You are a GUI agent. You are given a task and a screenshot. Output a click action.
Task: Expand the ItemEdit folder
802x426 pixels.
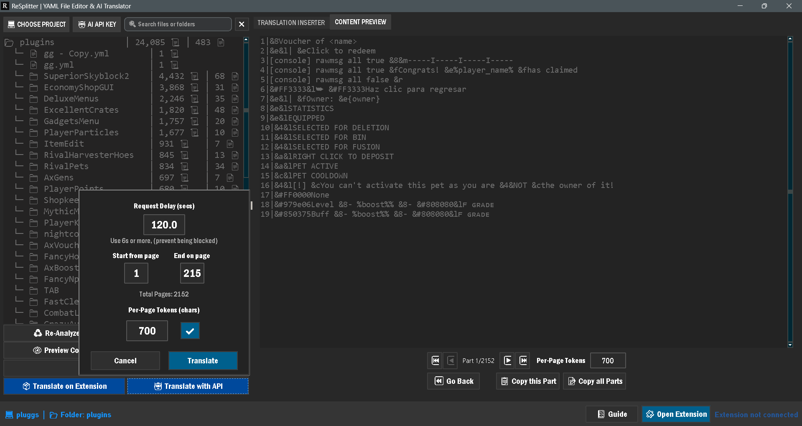[x=64, y=144]
